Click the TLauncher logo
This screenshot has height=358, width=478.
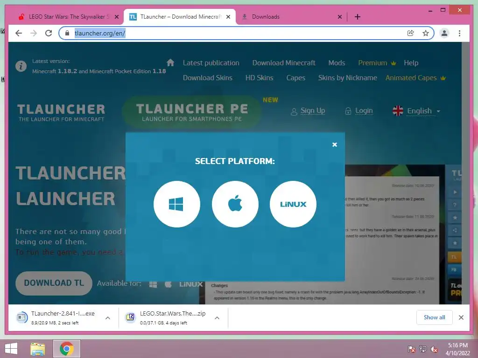(61, 113)
